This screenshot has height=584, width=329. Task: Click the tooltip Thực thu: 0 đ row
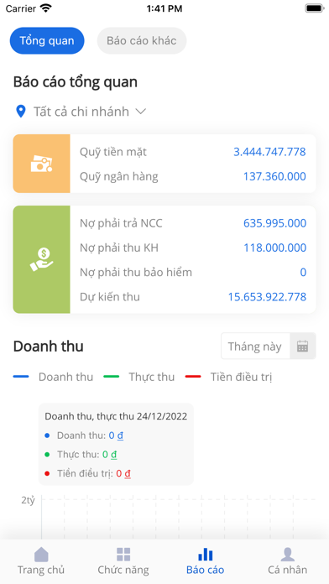[81, 455]
